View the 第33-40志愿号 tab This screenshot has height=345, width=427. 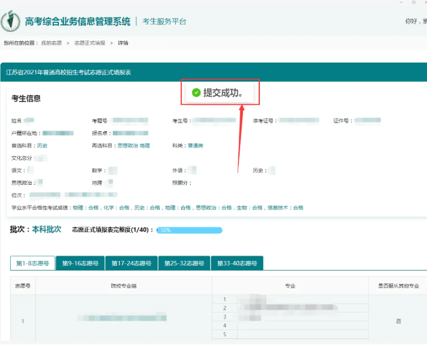[x=236, y=263]
